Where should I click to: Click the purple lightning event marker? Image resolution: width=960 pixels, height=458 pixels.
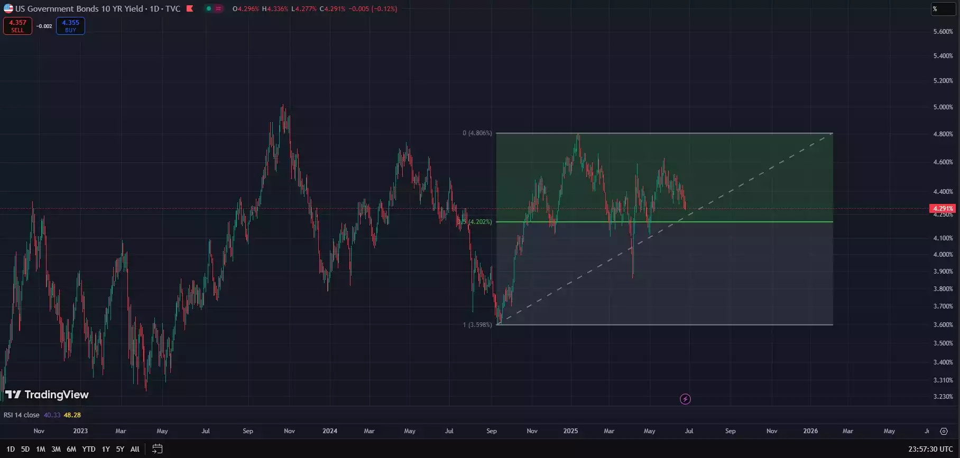tap(685, 399)
